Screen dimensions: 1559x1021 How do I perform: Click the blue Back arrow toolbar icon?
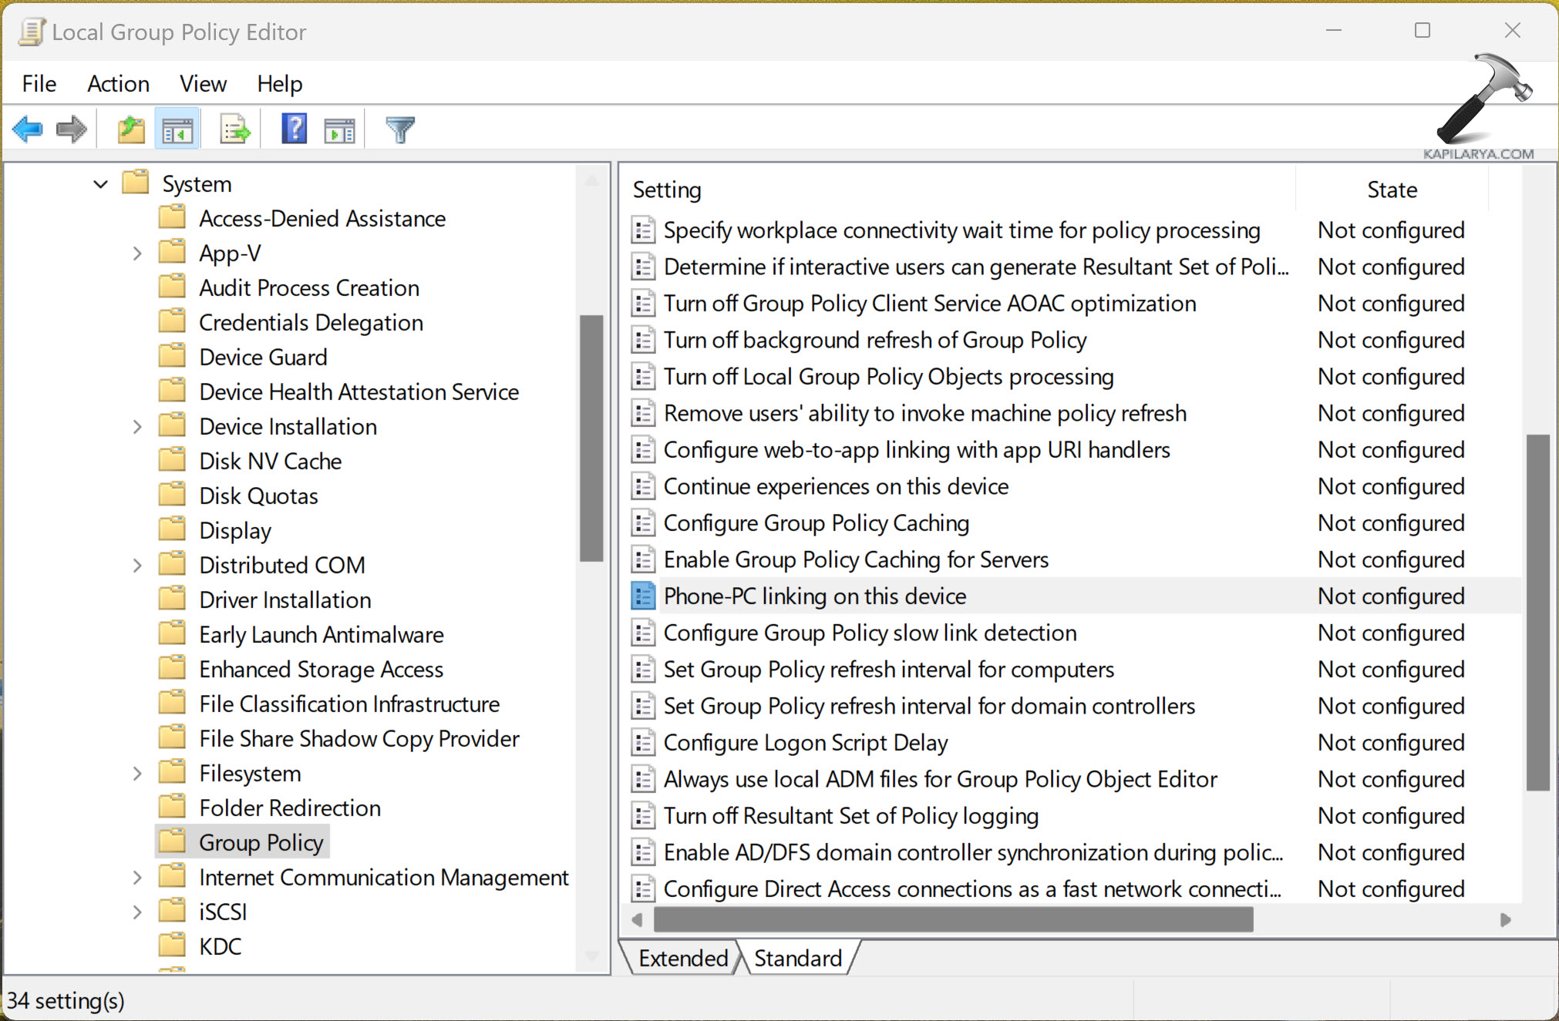pyautogui.click(x=29, y=129)
